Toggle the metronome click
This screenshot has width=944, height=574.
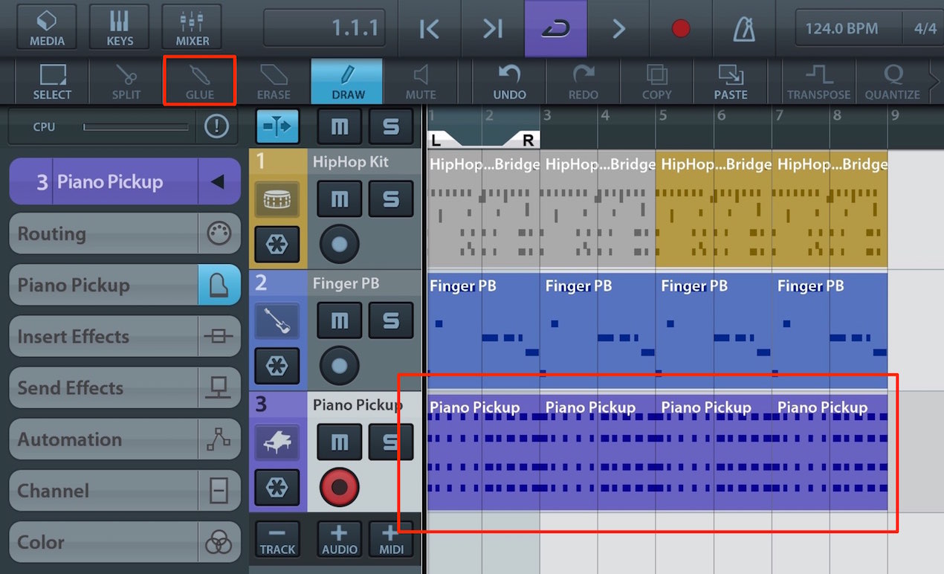[743, 28]
